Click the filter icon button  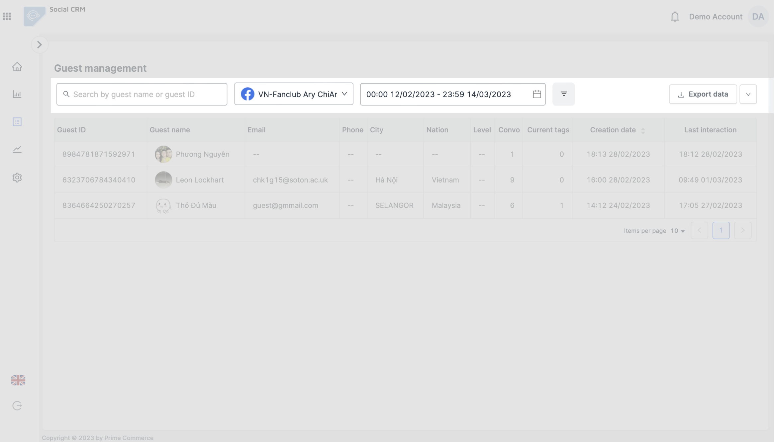[563, 94]
